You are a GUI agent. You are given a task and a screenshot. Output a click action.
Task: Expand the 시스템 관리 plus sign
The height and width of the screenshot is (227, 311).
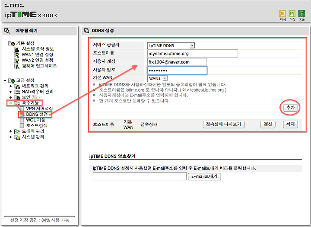point(10,137)
